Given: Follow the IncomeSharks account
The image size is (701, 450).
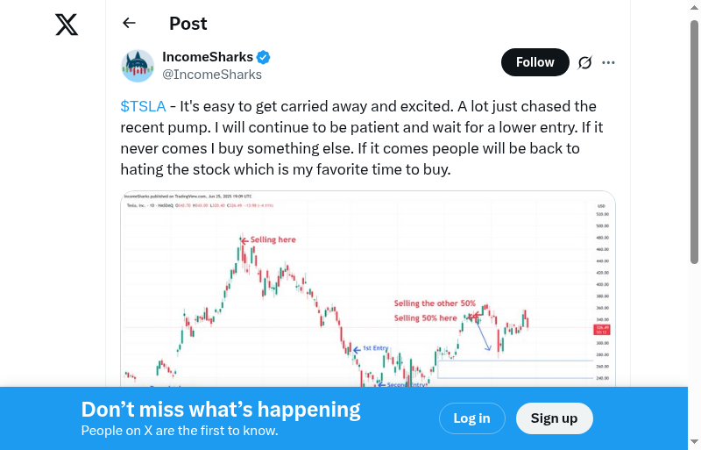Looking at the screenshot, I should 535,62.
